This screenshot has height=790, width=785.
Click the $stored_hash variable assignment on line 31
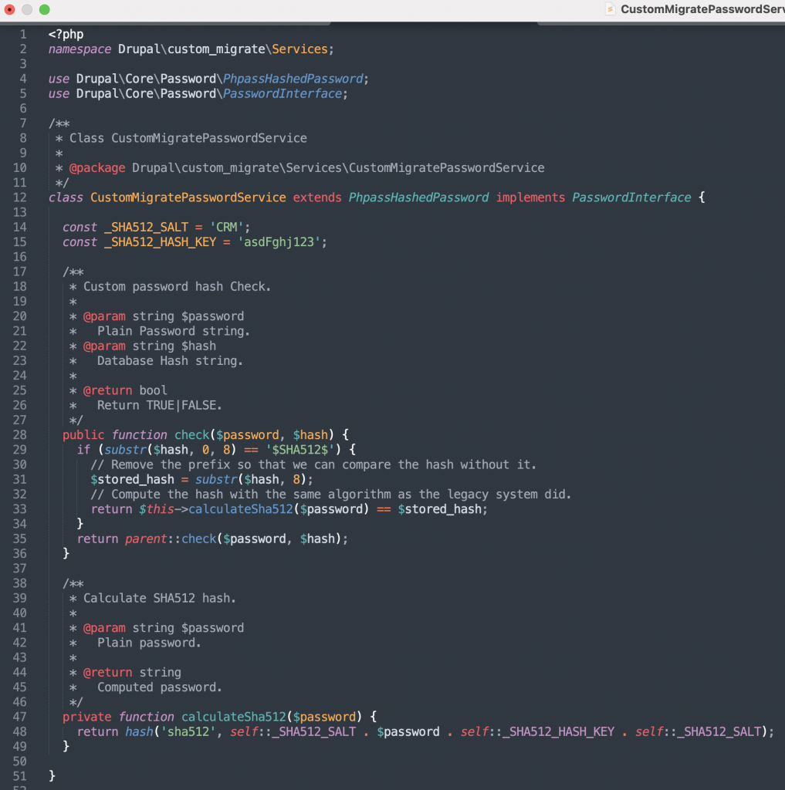point(132,480)
